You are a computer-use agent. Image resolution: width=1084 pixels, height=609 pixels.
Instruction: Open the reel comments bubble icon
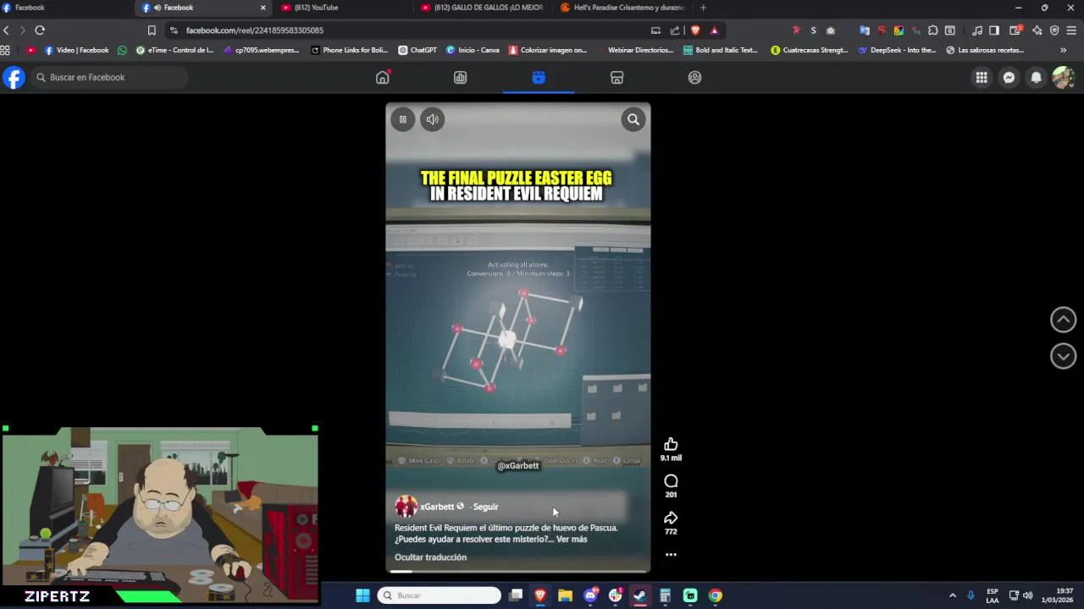click(671, 481)
